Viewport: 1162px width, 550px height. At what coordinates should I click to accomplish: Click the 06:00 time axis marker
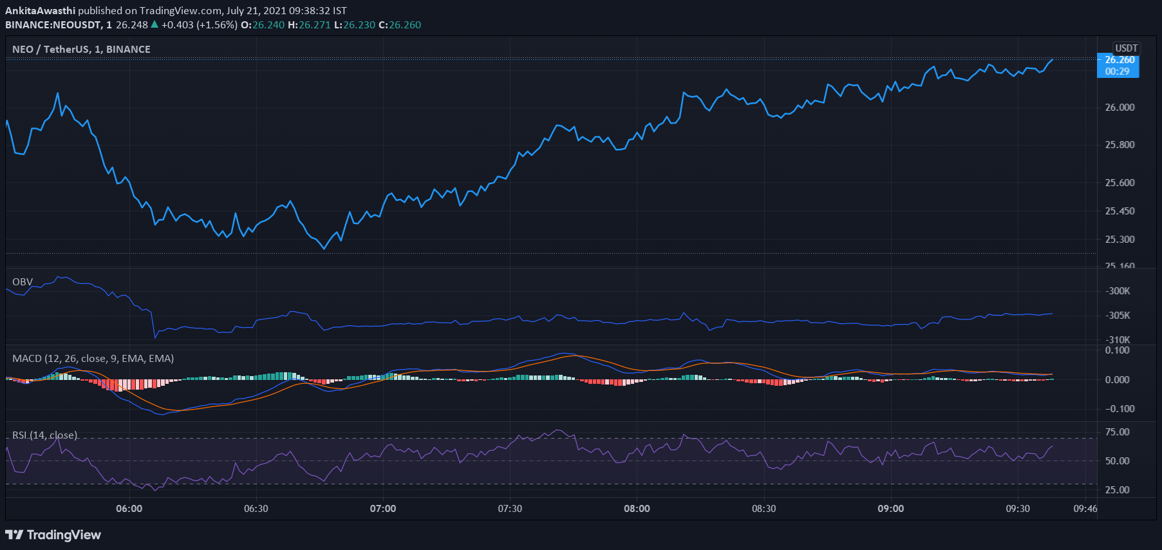pos(129,509)
